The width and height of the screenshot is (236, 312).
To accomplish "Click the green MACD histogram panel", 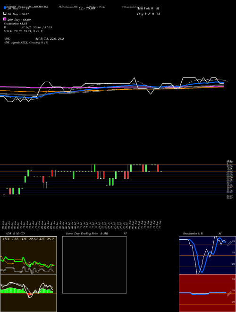I will [28, 293].
